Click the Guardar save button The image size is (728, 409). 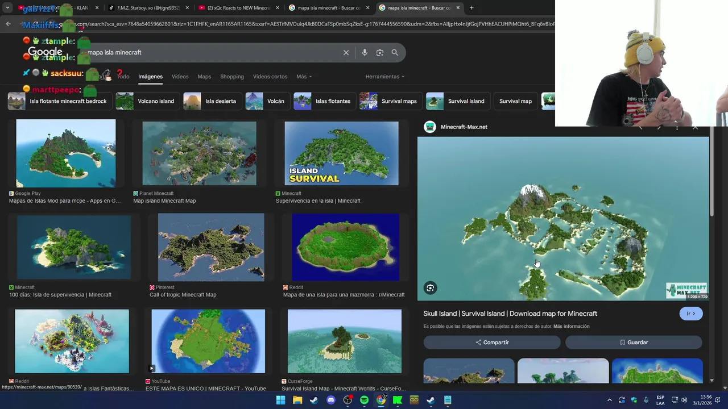[634, 343]
